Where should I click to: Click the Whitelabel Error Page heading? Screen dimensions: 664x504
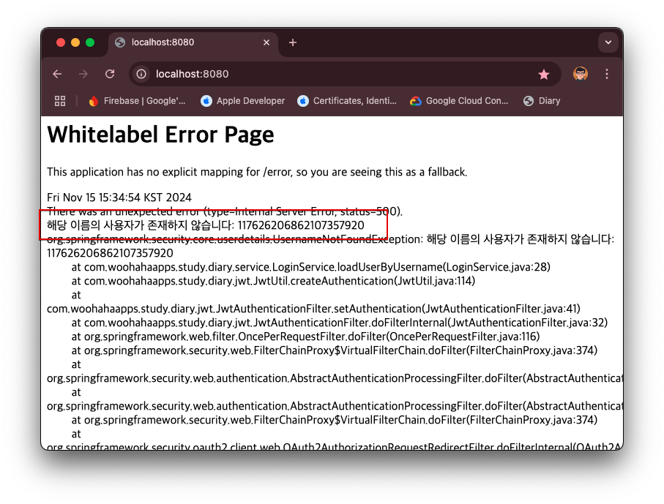tap(160, 135)
